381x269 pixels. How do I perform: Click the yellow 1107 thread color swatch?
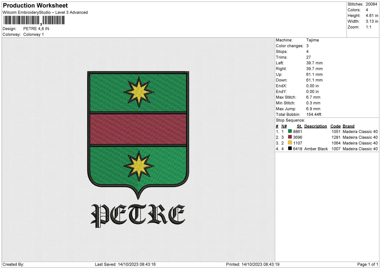click(290, 143)
